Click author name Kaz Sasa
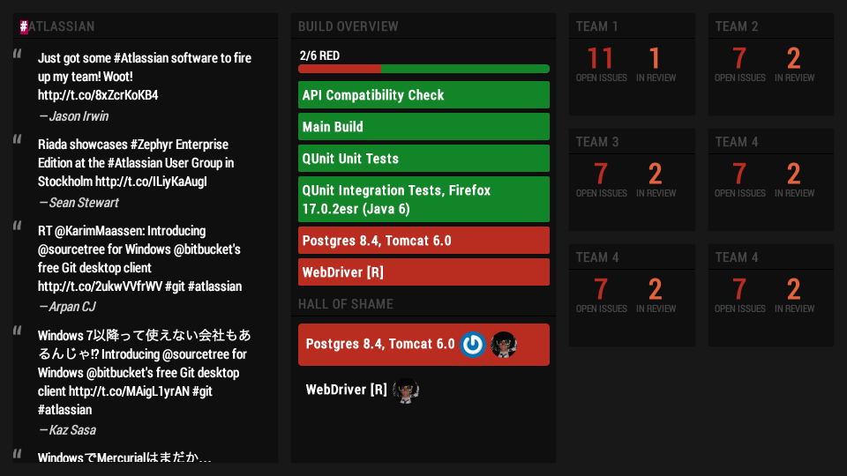This screenshot has width=847, height=476. tap(72, 430)
